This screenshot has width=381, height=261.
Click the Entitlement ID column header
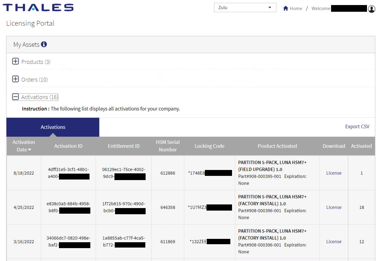(x=124, y=146)
